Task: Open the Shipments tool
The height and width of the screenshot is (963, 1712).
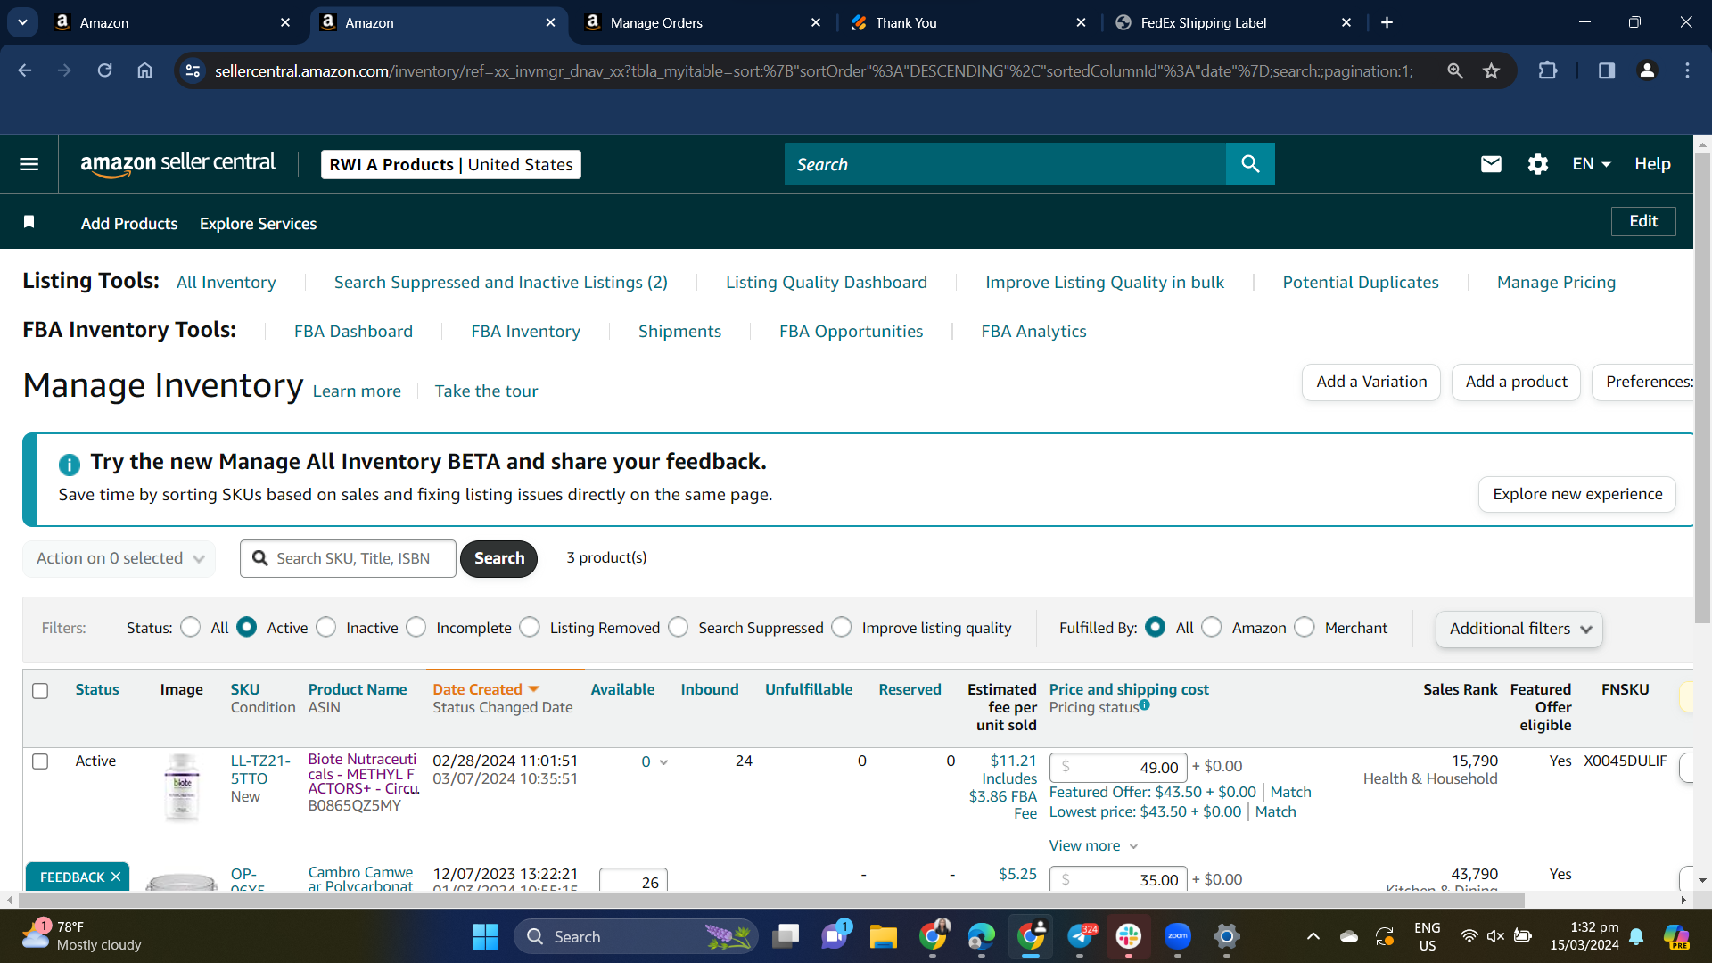Action: [x=679, y=331]
